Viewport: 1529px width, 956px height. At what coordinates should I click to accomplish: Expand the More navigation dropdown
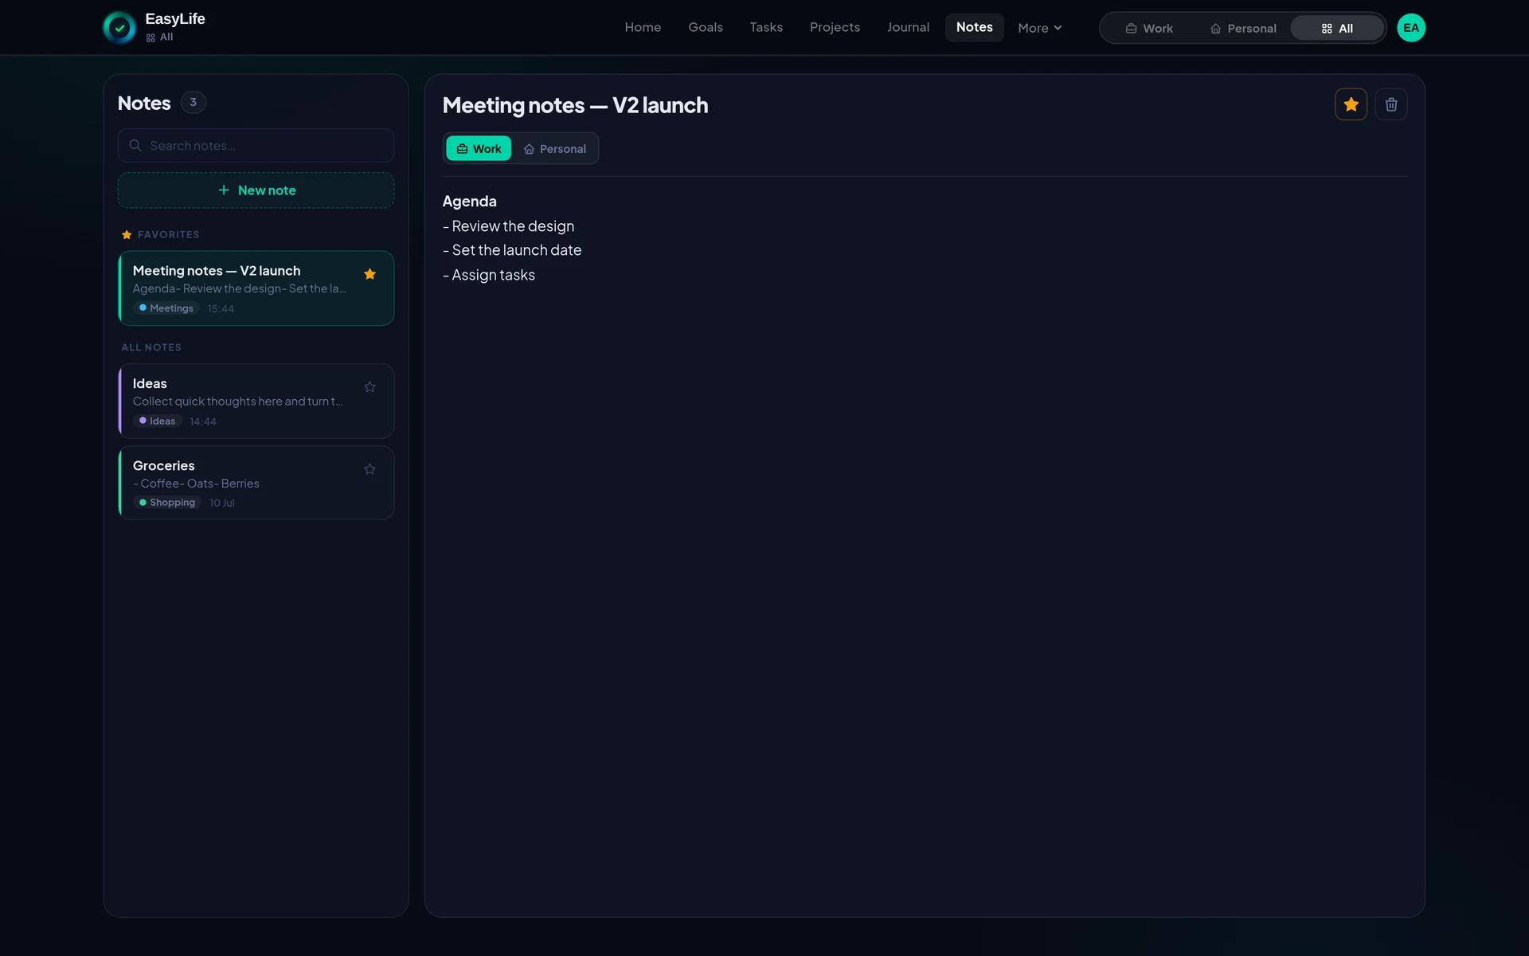1040,28
